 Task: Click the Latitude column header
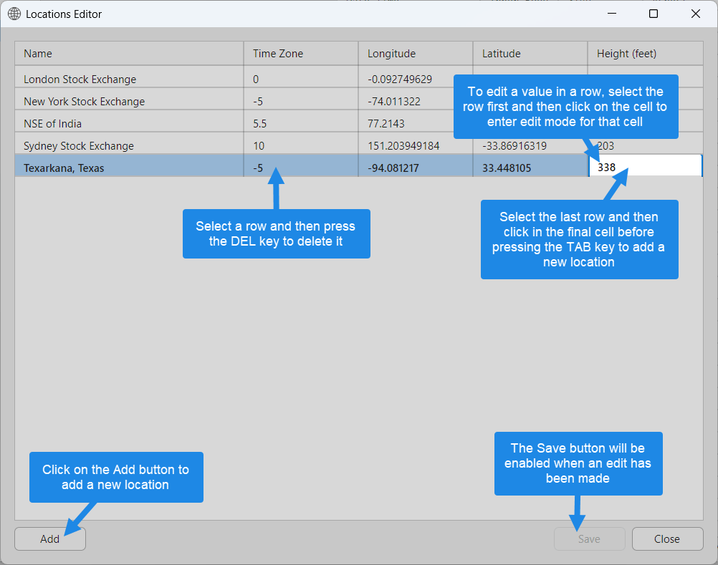pos(530,54)
